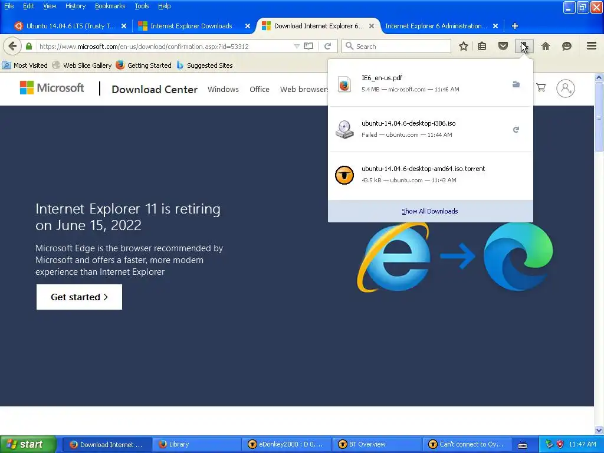Open the Edit menu
604x453 pixels.
[28, 6]
